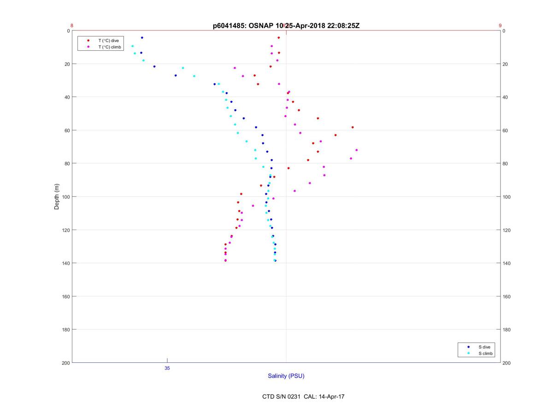Click the '0' tick on right depth axis
Viewport: 553px width, 408px height.
(x=504, y=31)
